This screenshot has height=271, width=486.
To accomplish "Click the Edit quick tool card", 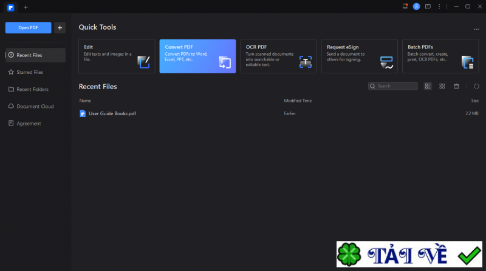I will pyautogui.click(x=117, y=56).
